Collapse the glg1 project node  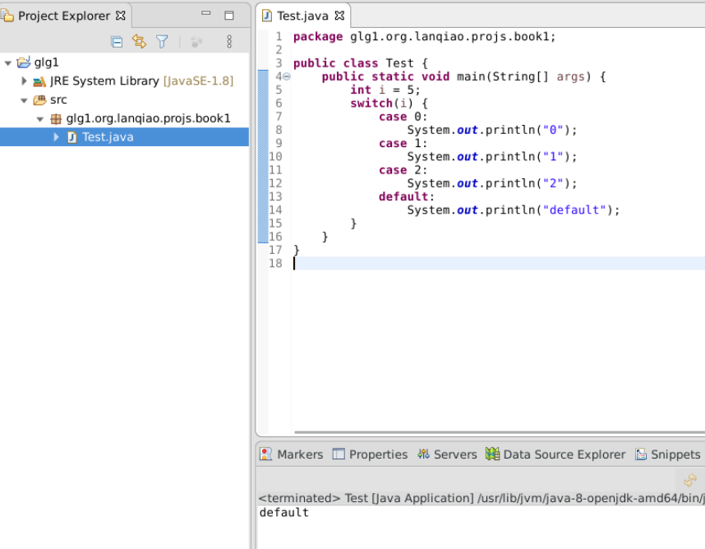7,63
